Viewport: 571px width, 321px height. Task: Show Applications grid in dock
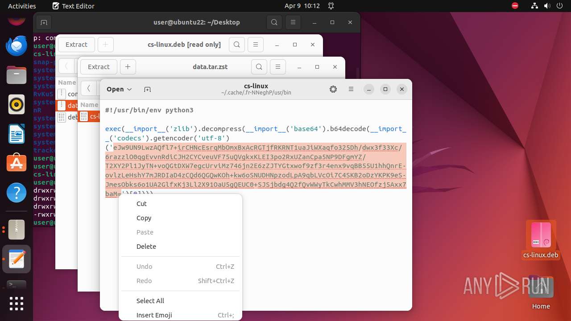pos(17,304)
